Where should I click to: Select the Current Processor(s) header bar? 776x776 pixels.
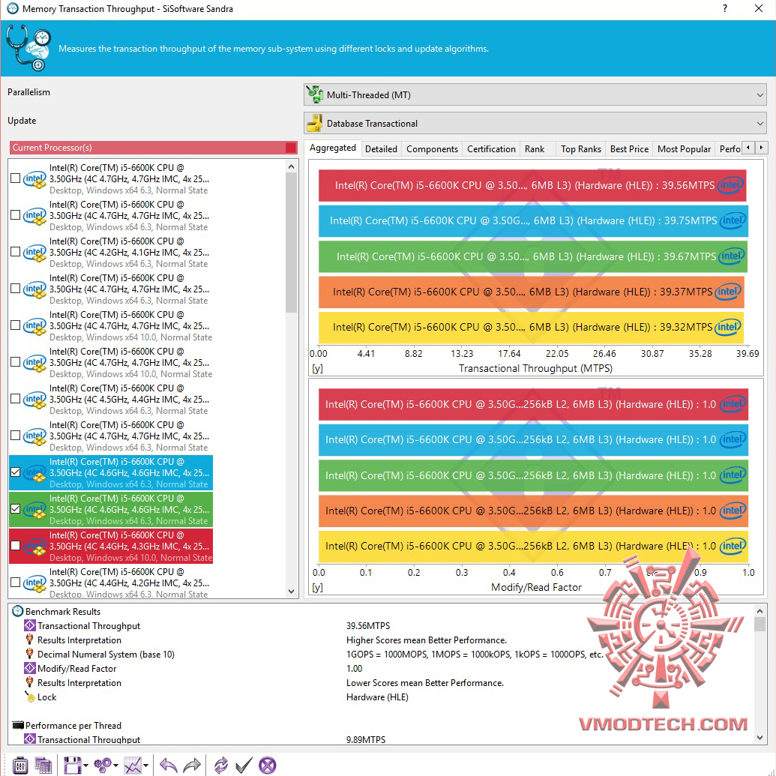(x=154, y=148)
